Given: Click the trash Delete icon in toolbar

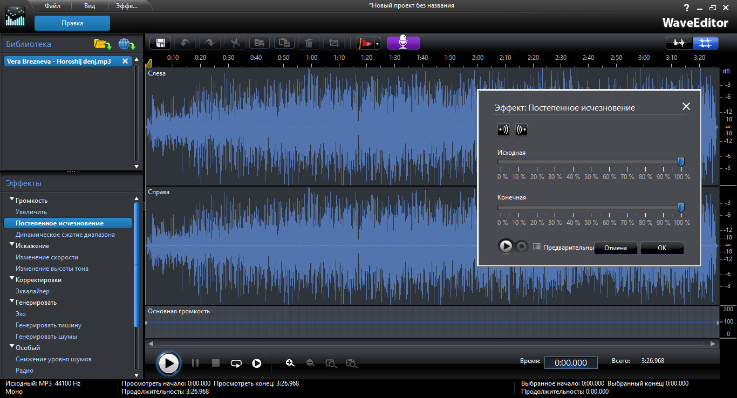Looking at the screenshot, I should click(x=309, y=43).
